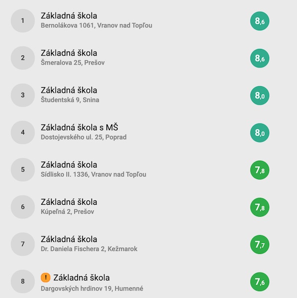Click the 7,8 score badge for Kúpeľná 2
Viewport: 297px width, 298px height.
click(x=259, y=207)
